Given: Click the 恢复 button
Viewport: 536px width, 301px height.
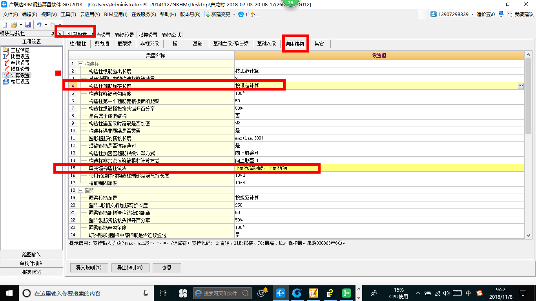Looking at the screenshot, I should (166, 268).
